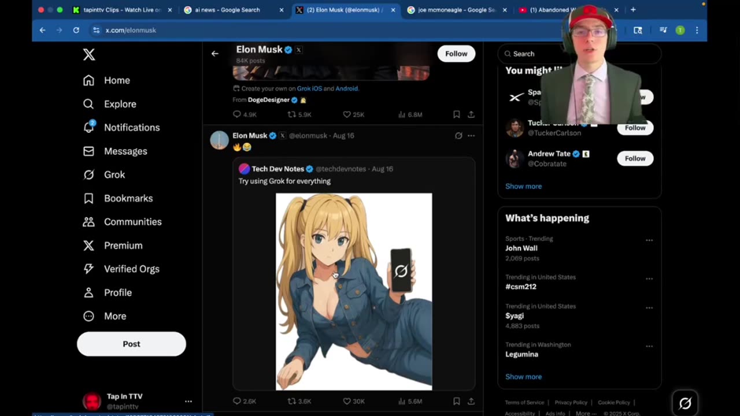Share the post with 6.8M views

[471, 114]
